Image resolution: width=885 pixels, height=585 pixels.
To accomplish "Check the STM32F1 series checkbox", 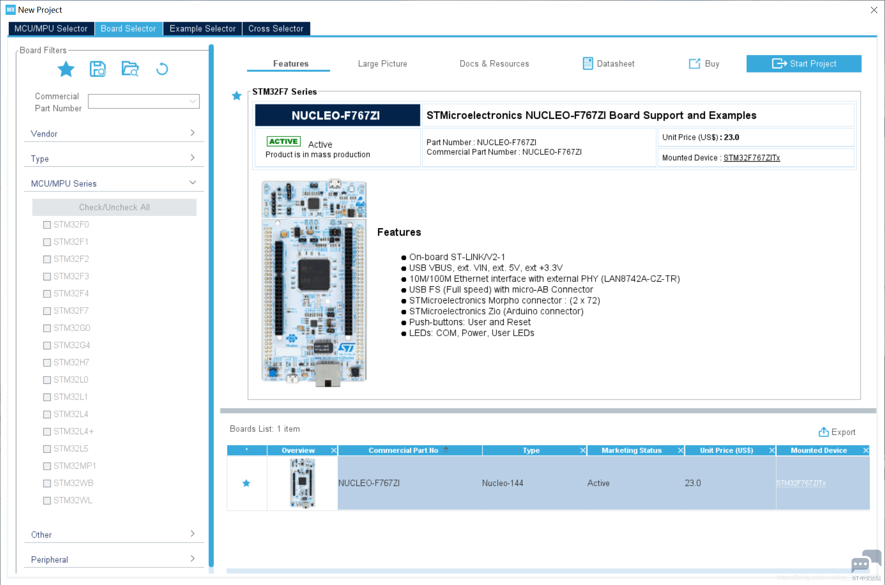I will pos(47,242).
